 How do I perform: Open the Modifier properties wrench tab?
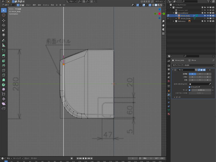point(169,95)
